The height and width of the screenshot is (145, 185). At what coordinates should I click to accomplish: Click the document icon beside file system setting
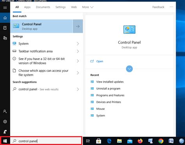pyautogui.click(x=14, y=71)
